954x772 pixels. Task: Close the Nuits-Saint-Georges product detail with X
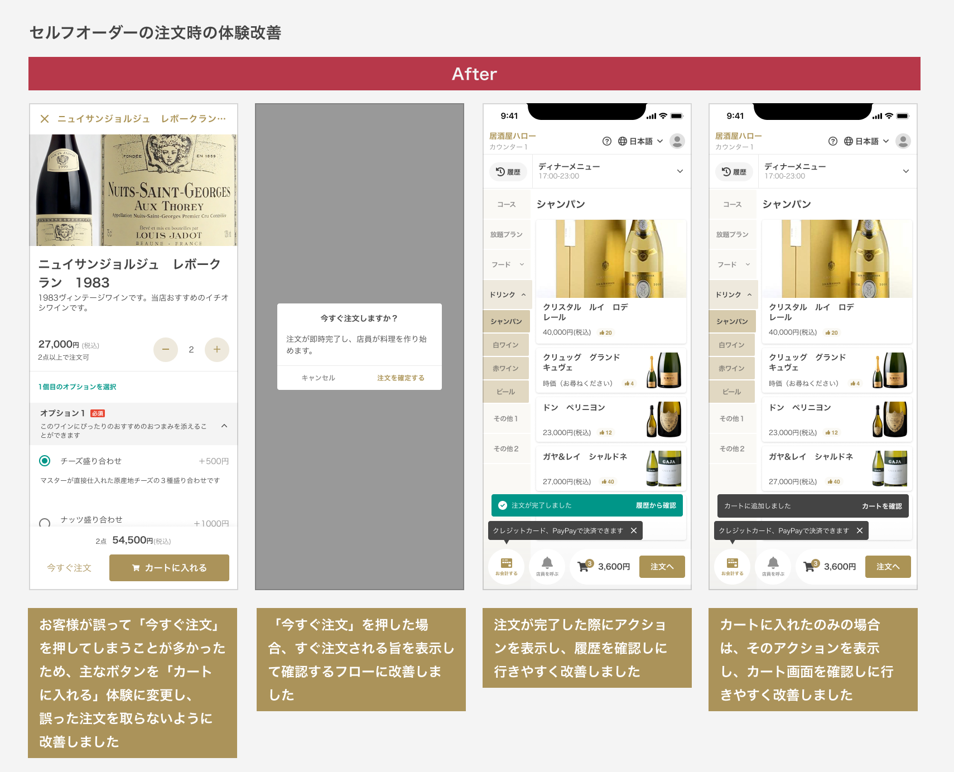pos(45,119)
